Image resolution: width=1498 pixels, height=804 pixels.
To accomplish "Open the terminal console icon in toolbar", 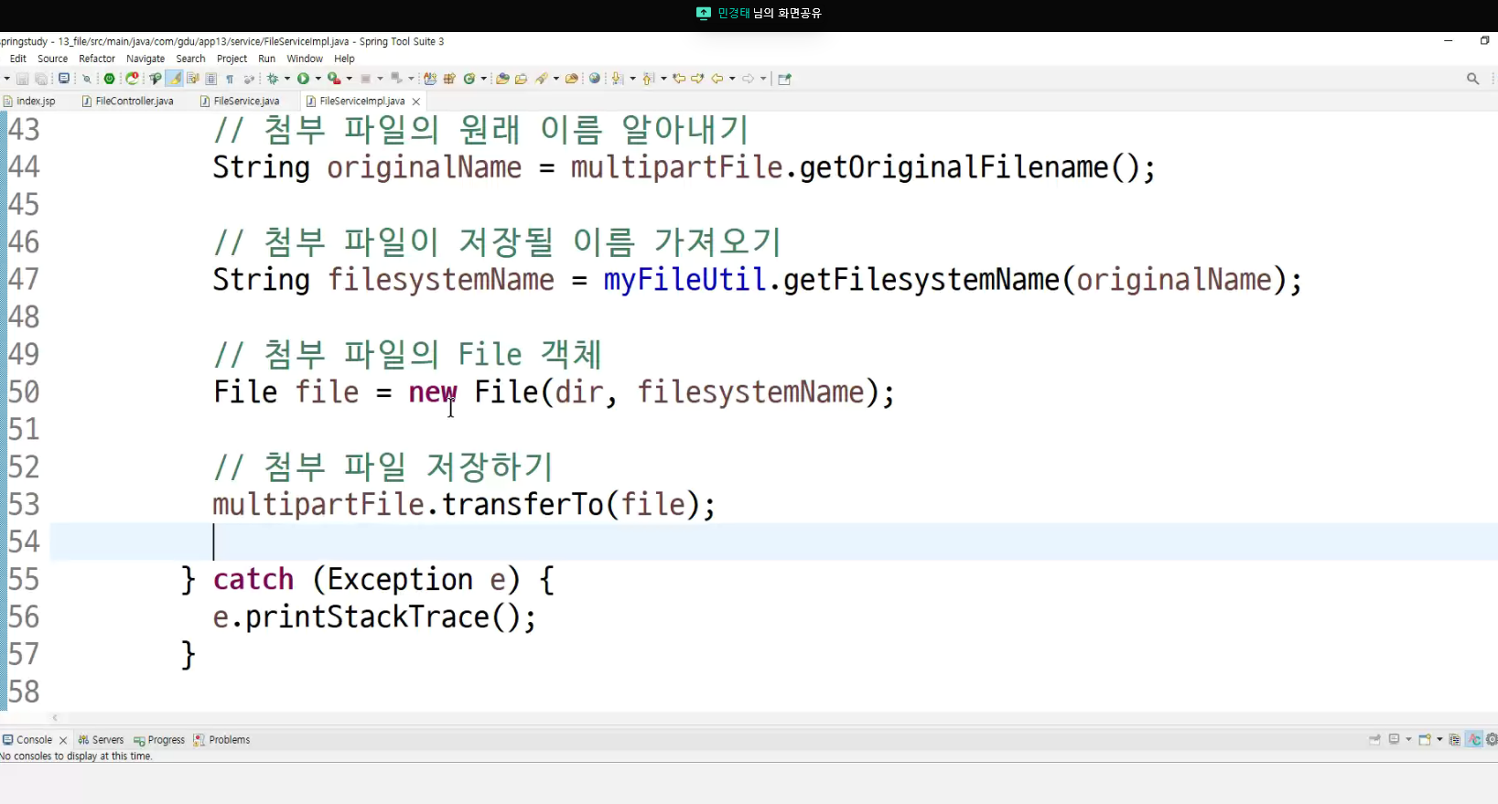I will [x=64, y=79].
